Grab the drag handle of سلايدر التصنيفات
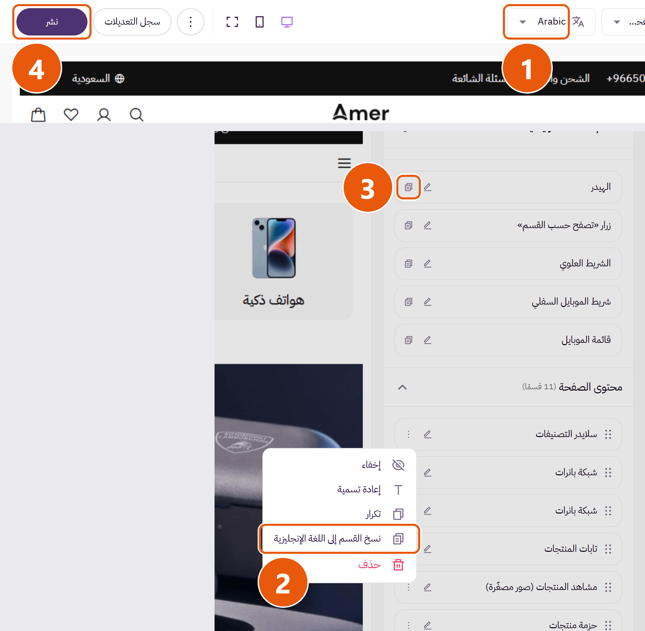This screenshot has width=645, height=631. (608, 434)
